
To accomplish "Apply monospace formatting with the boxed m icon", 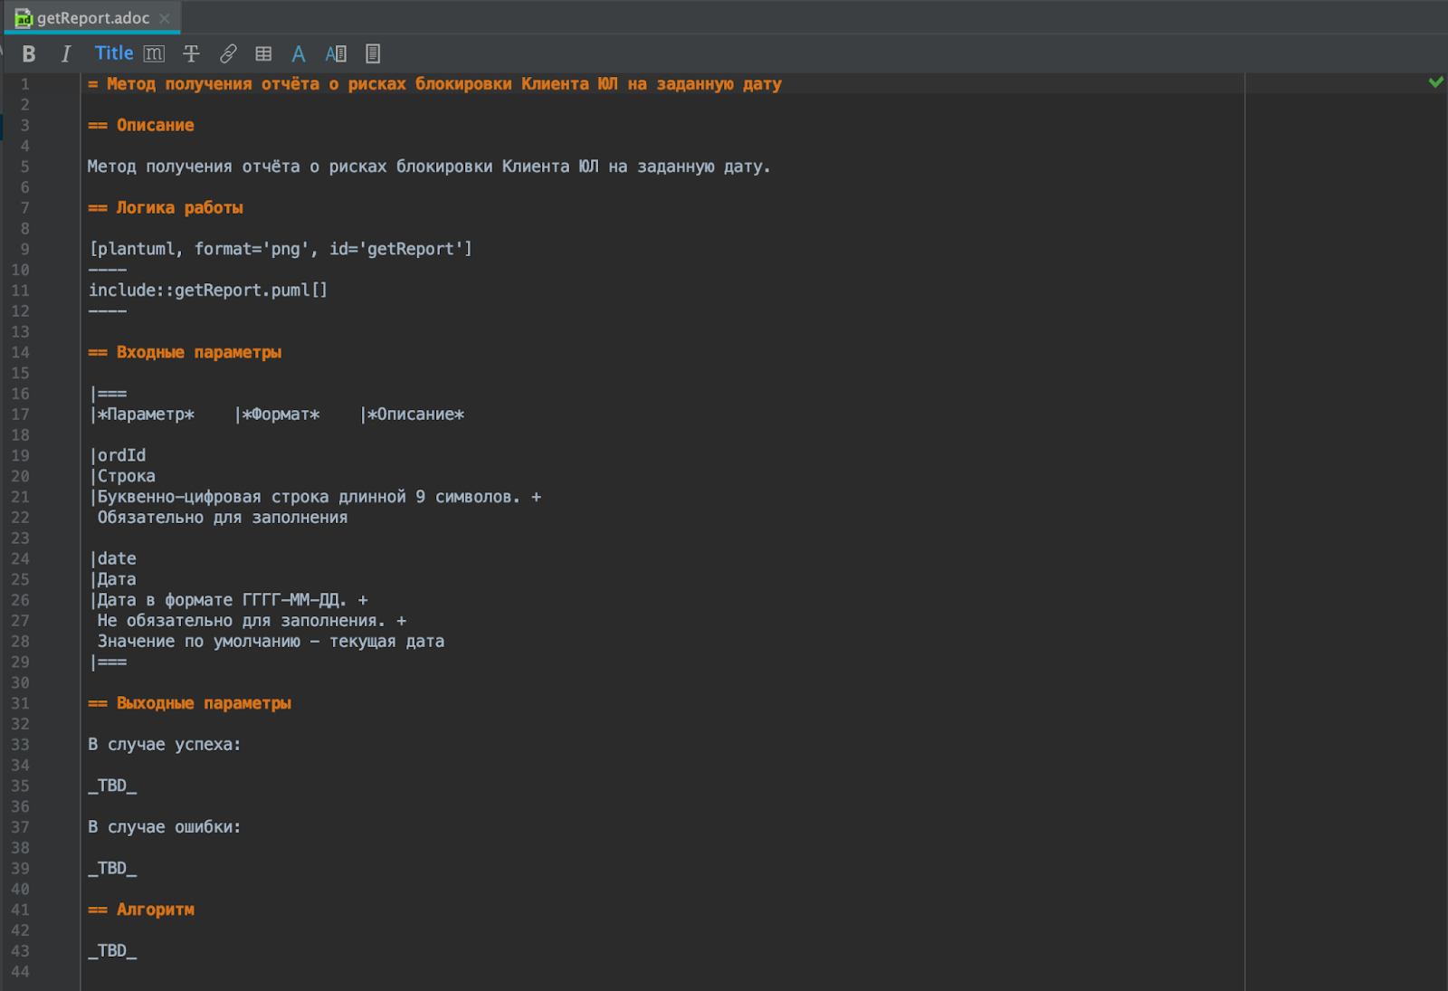I will (155, 54).
